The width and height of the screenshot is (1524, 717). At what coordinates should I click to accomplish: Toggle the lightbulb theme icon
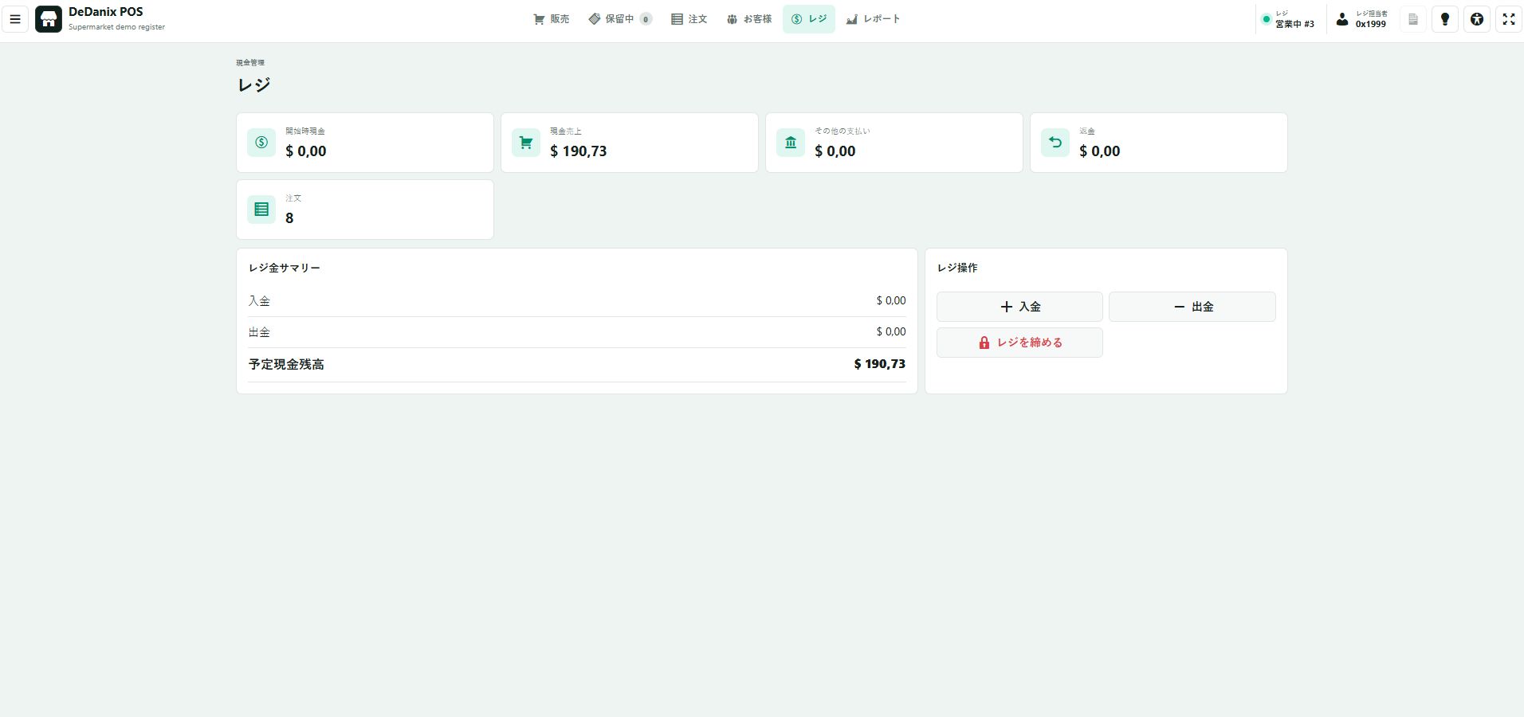click(1445, 19)
